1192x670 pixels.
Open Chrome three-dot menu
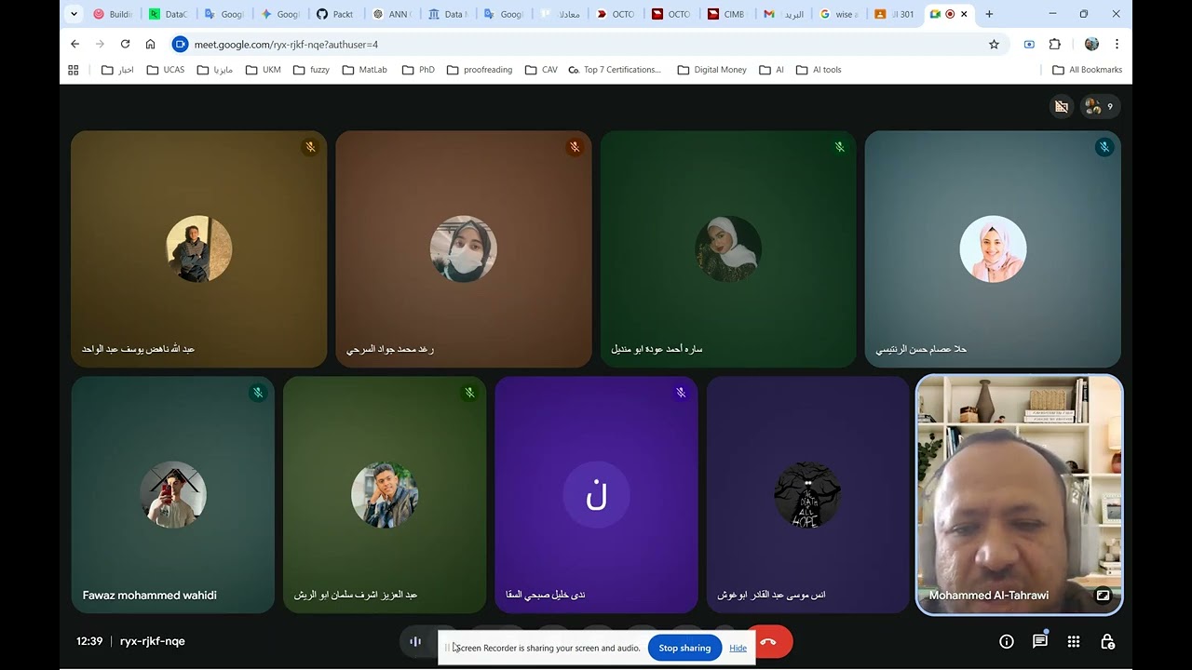(1117, 44)
